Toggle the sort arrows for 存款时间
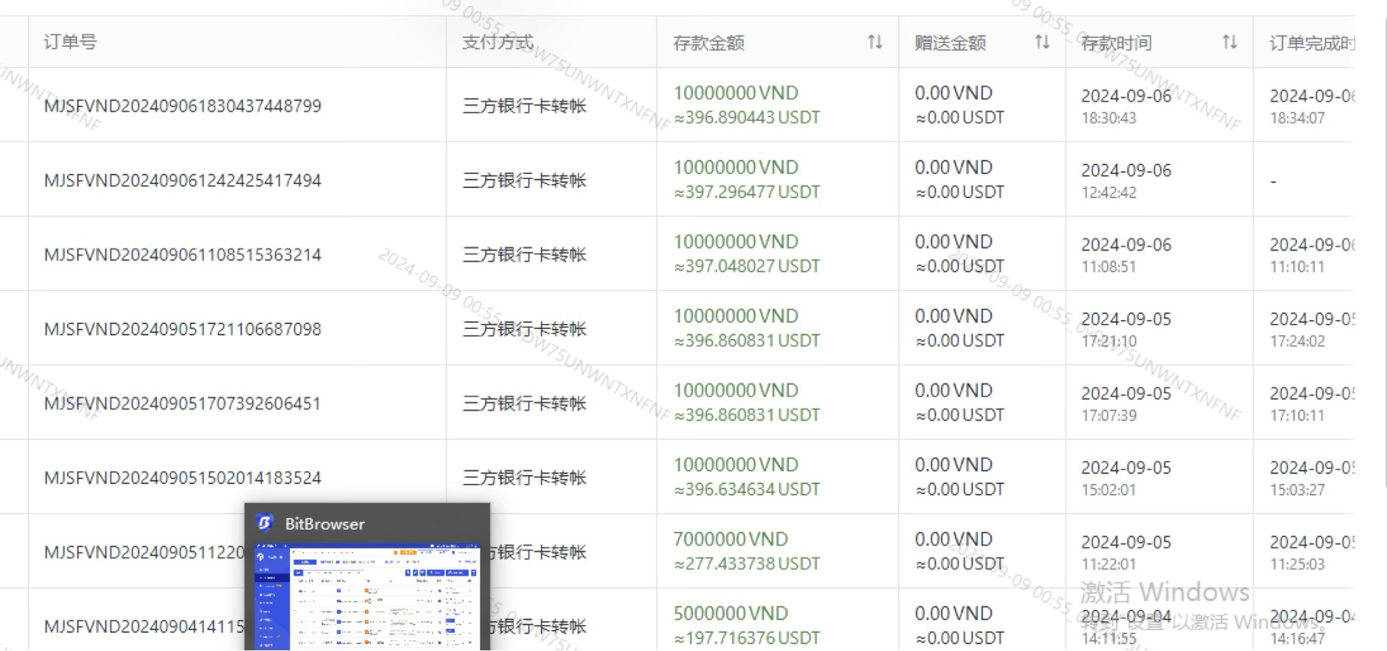 coord(1229,43)
